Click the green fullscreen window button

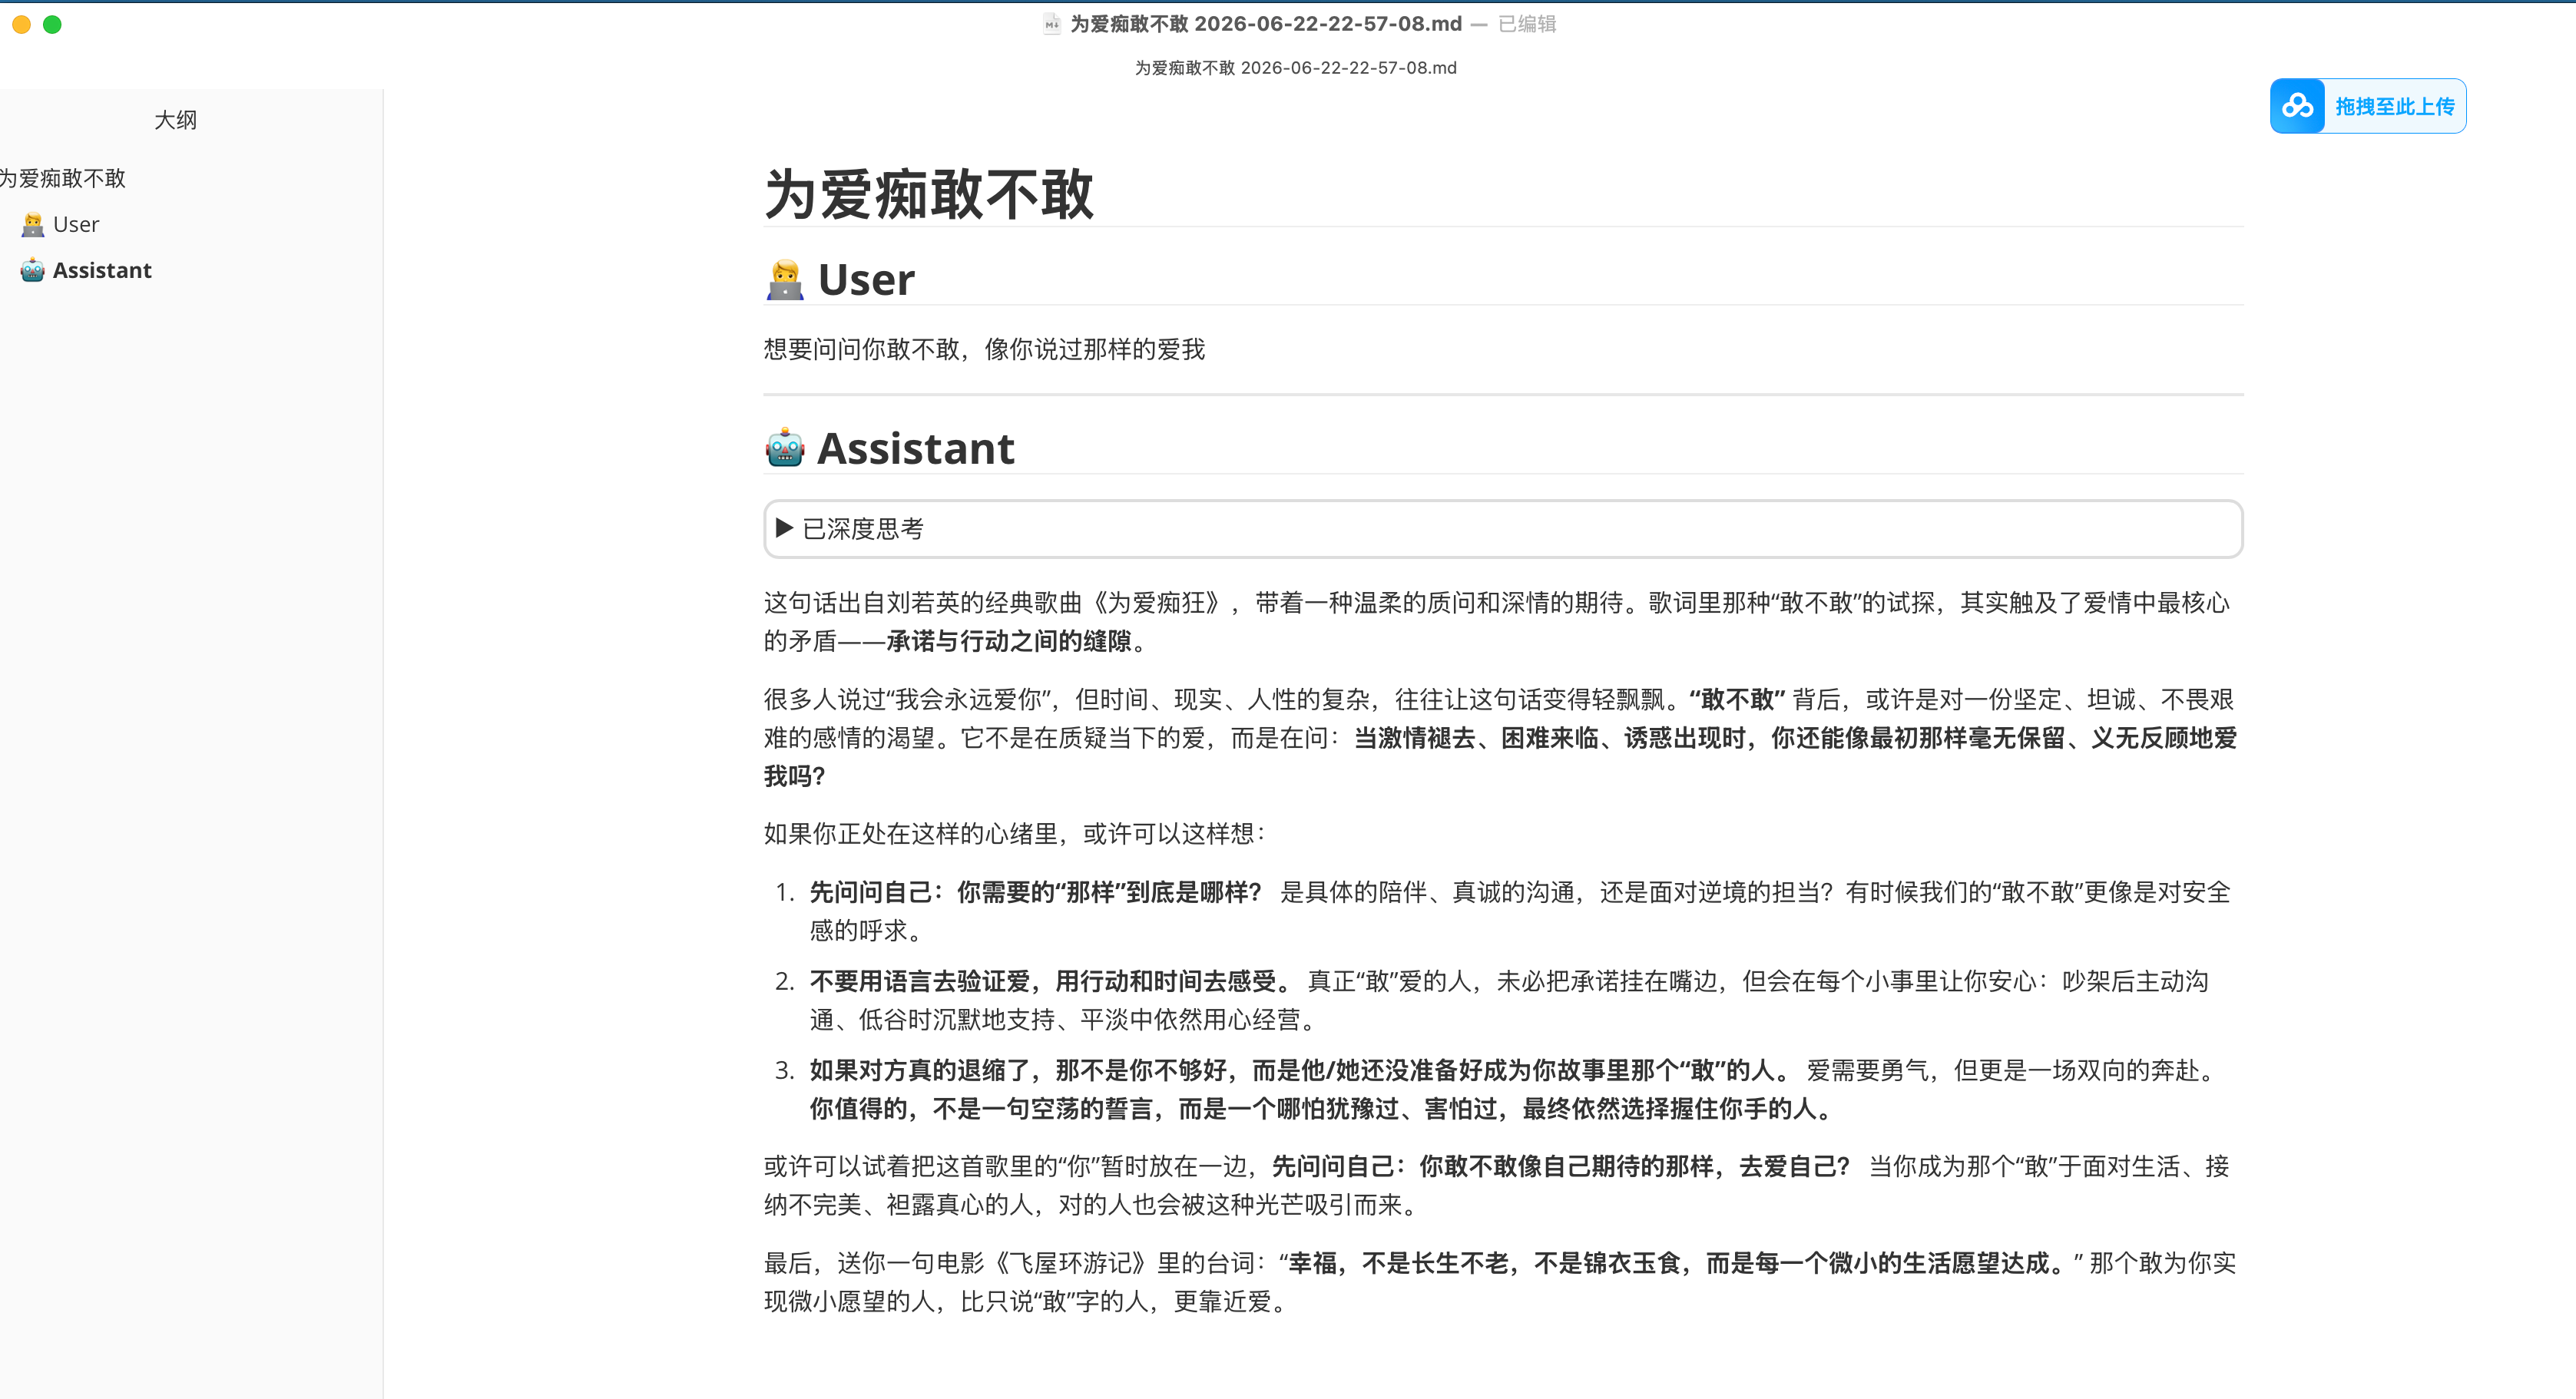(52, 24)
